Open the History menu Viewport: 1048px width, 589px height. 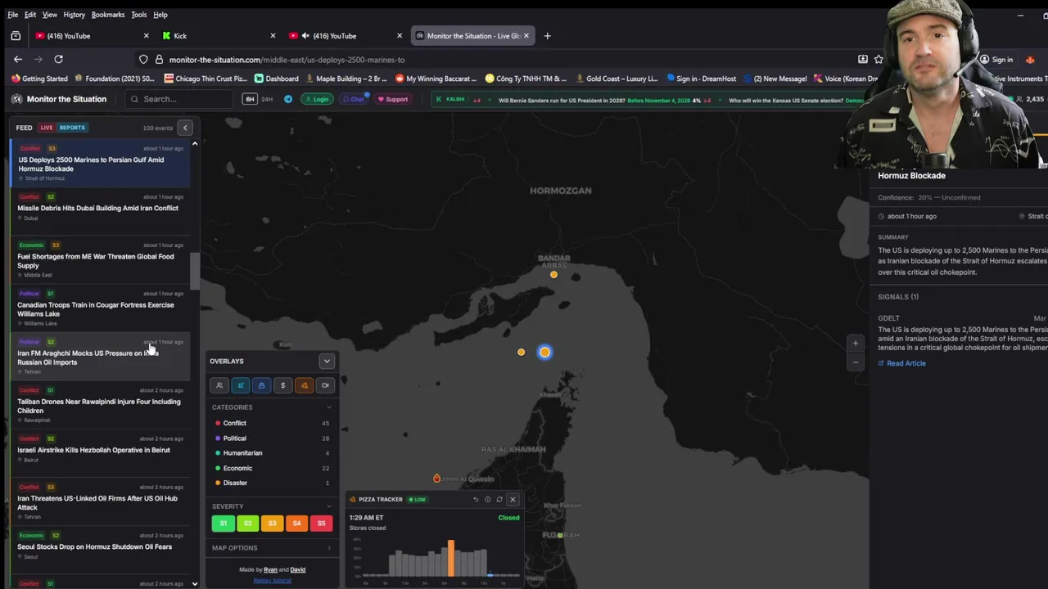coord(74,15)
